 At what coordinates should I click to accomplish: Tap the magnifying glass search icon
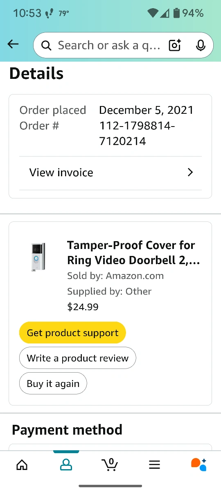click(x=47, y=46)
